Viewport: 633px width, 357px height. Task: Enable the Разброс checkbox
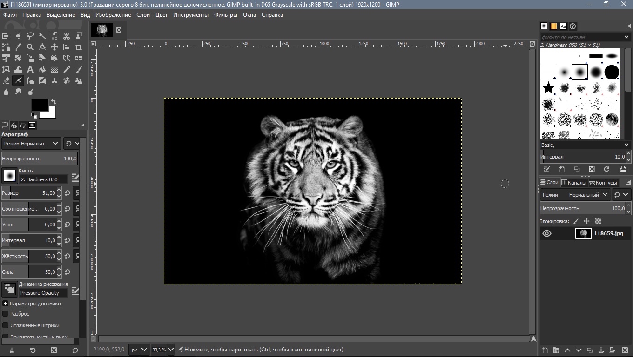pos(6,314)
